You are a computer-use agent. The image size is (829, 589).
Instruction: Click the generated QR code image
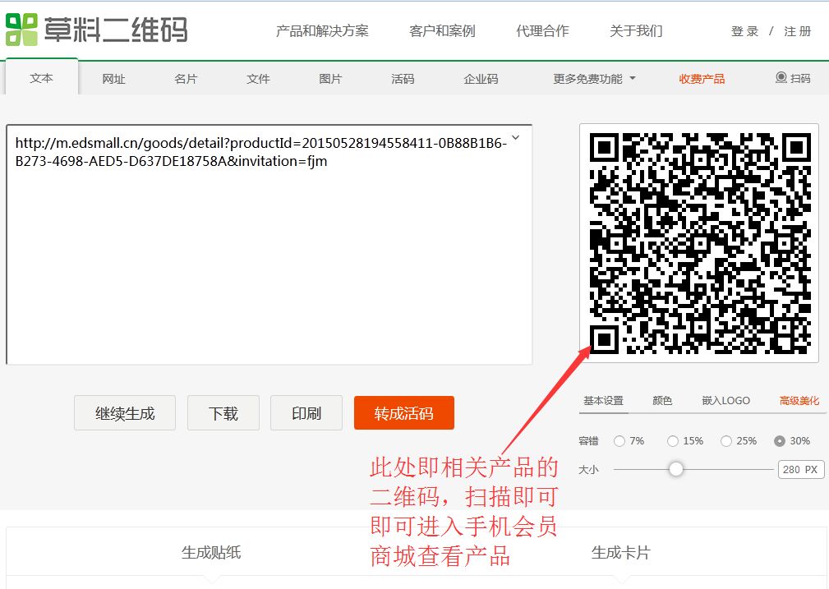[x=699, y=243]
